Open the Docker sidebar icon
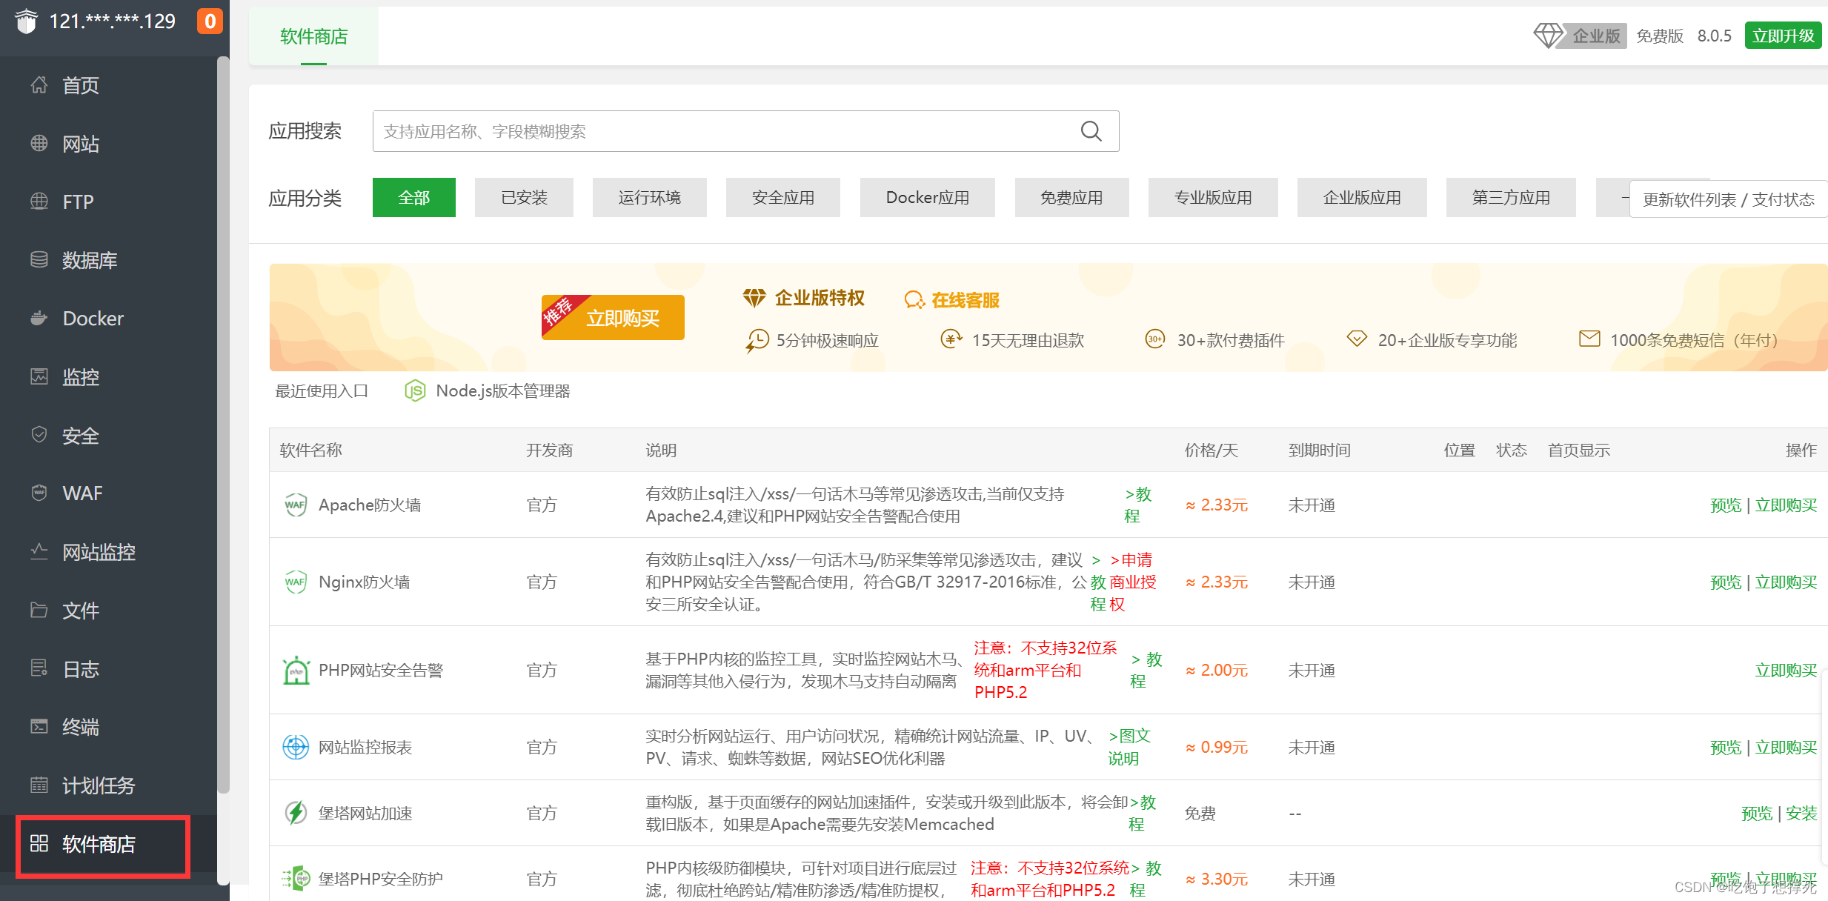The height and width of the screenshot is (901, 1828). coord(39,319)
